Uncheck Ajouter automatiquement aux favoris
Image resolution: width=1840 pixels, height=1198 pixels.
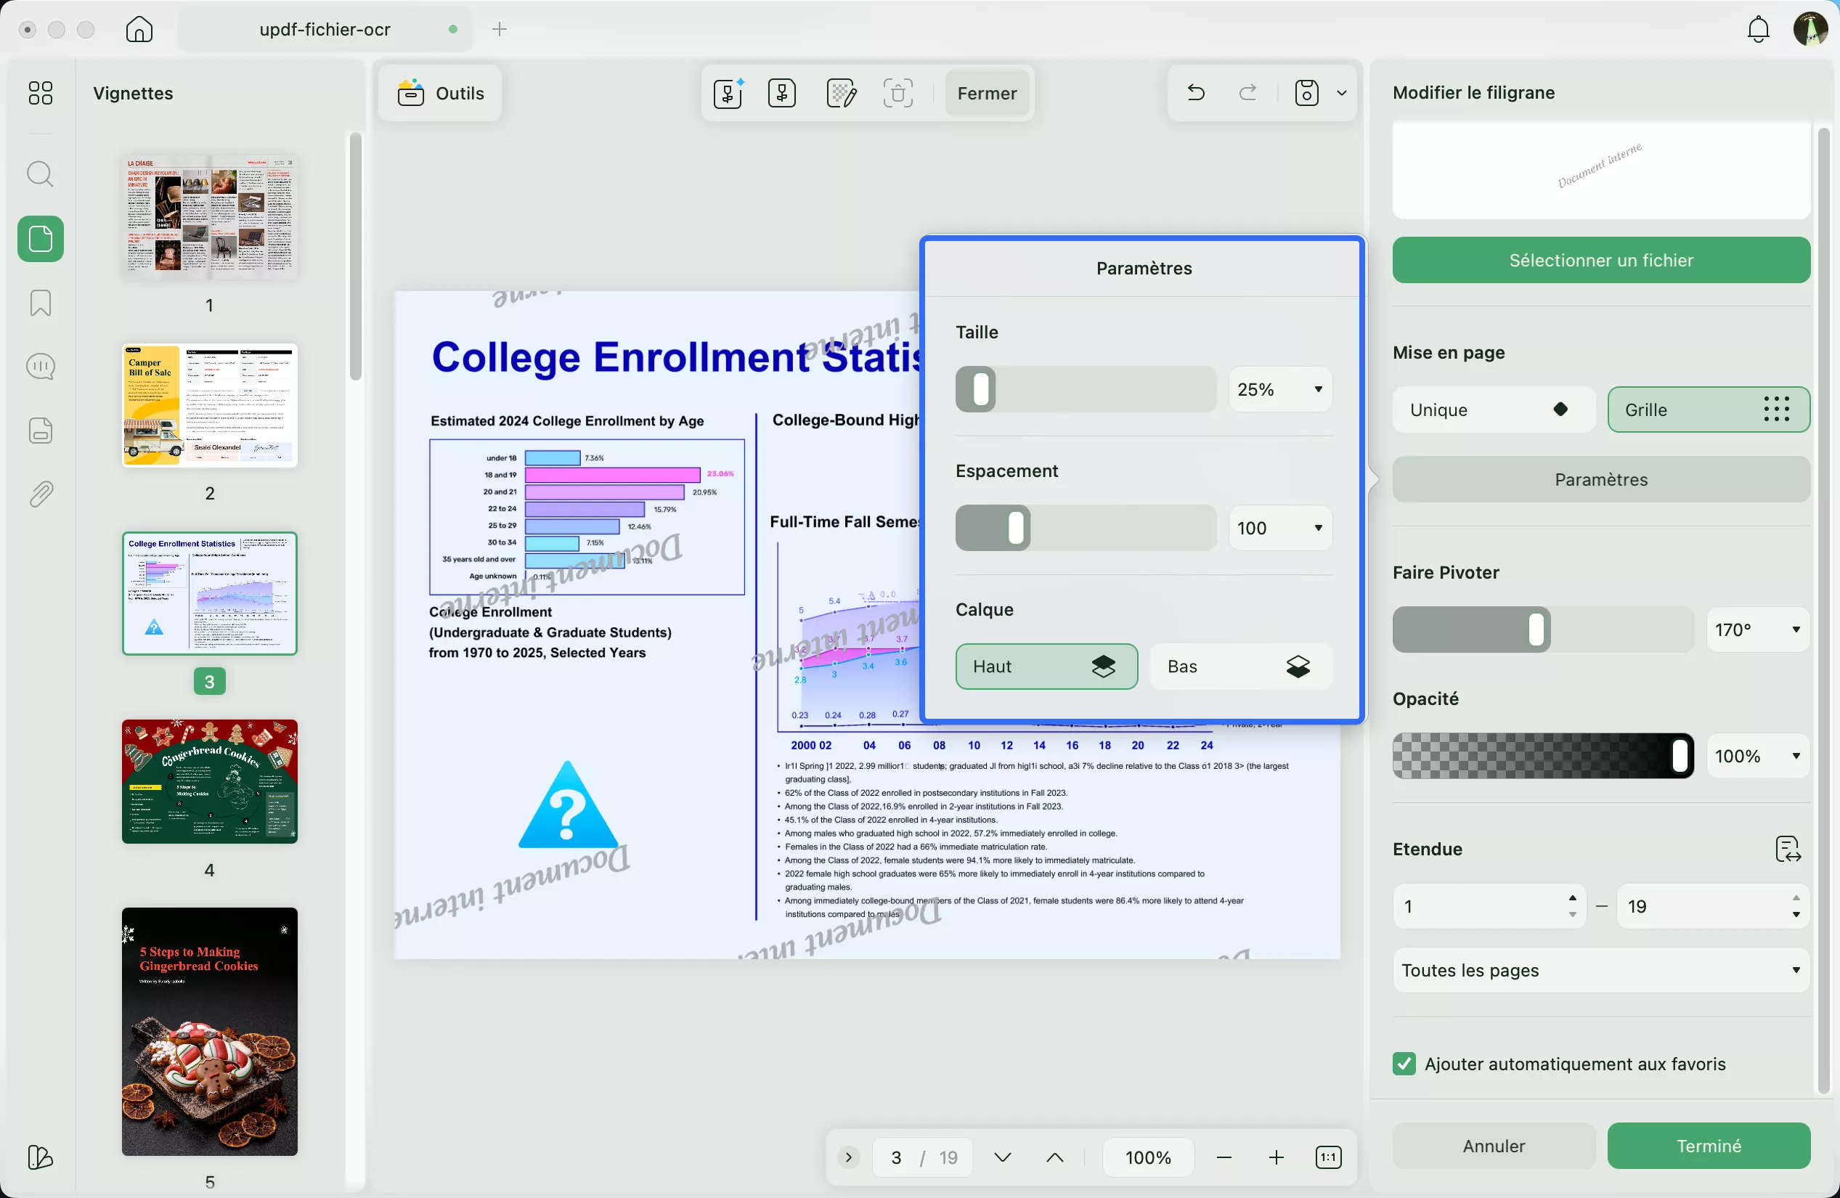(x=1404, y=1064)
